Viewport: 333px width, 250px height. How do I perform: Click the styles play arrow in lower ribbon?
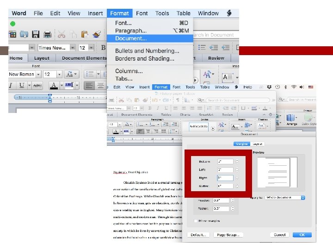tap(213, 128)
